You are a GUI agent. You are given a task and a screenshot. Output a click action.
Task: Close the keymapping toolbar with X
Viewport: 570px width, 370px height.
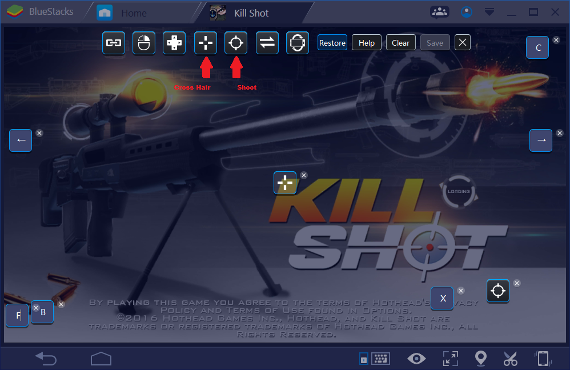pos(463,42)
